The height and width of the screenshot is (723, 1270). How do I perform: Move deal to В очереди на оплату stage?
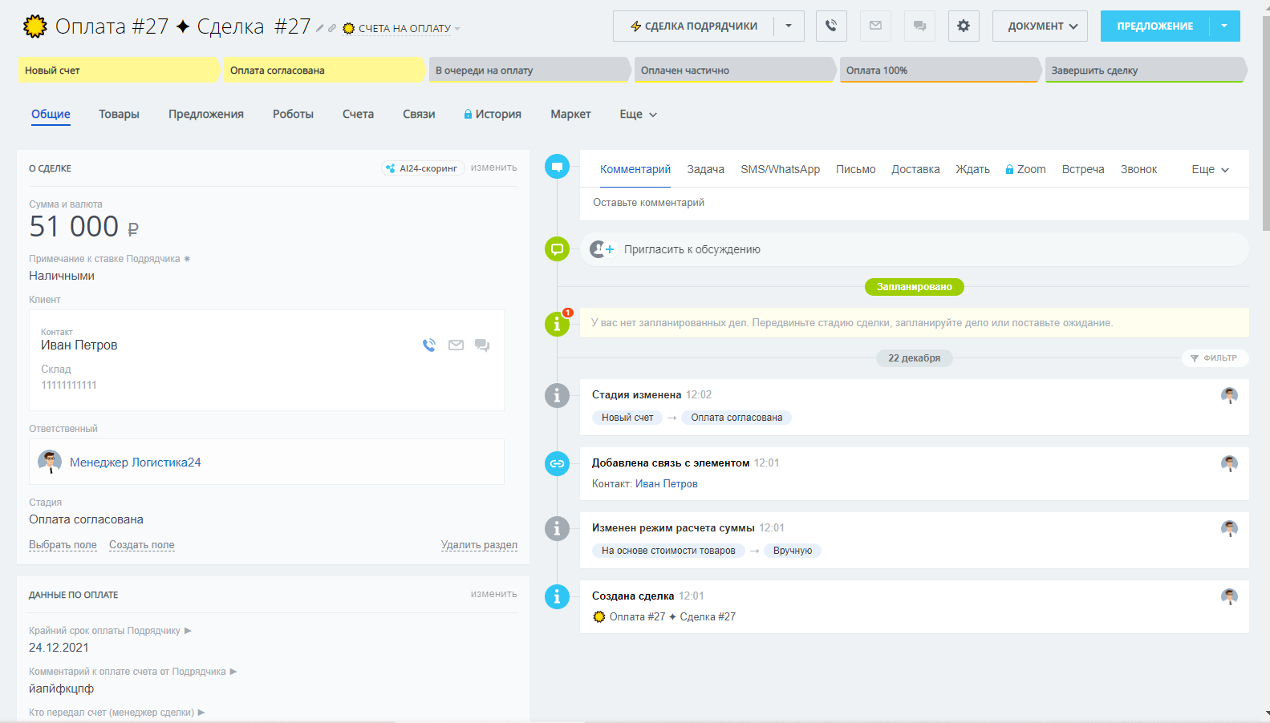pos(528,71)
